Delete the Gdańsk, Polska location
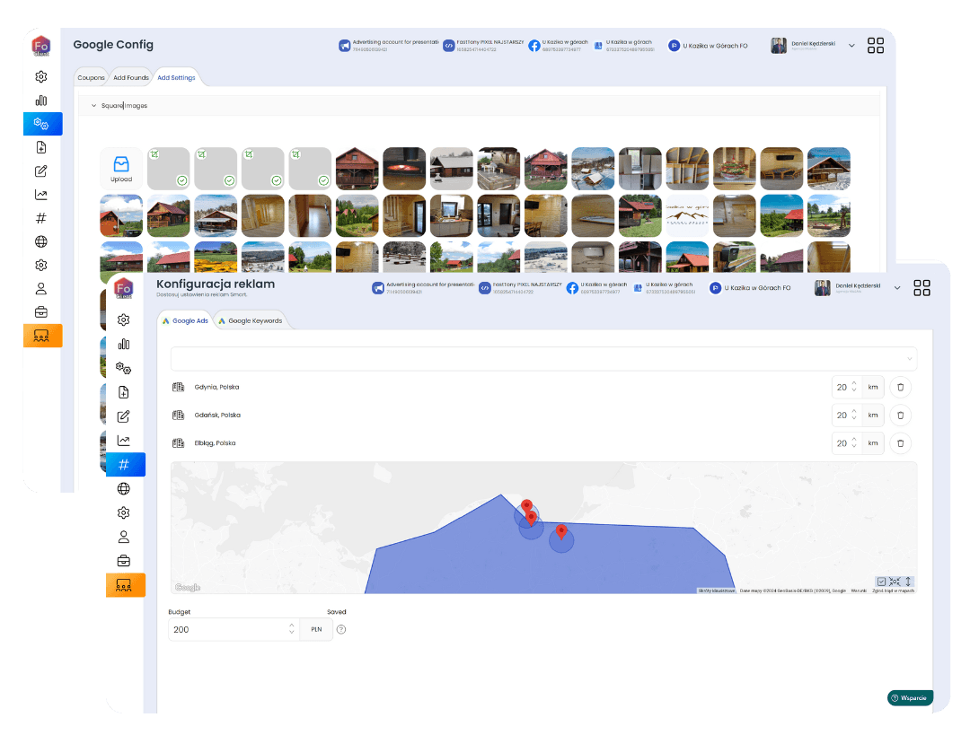Screen dimensions: 970x735 (900, 416)
